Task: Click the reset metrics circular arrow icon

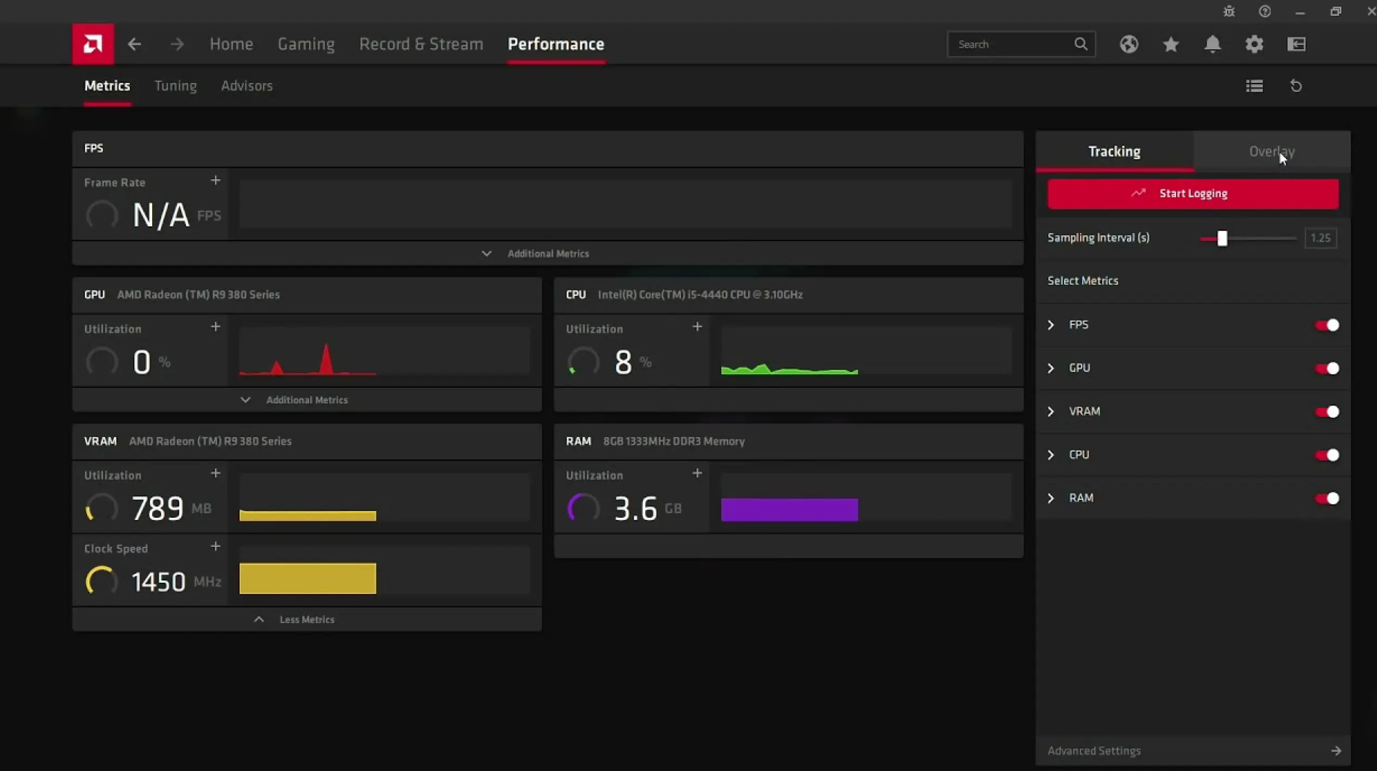Action: click(x=1296, y=86)
